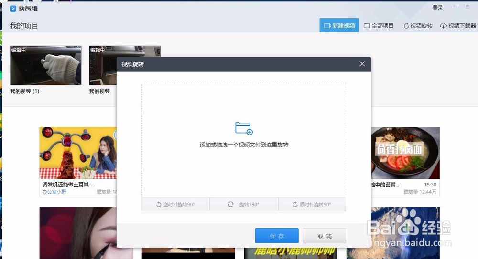Screen dimensions: 478x259
Task: Open the 我的视频 (1) project thumbnail
Action: point(46,65)
